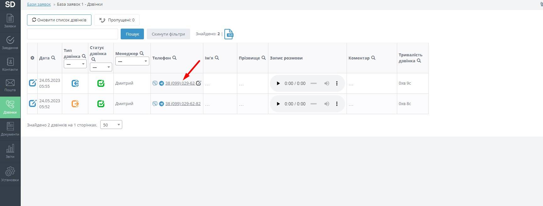Edit the call record from 05:55
543x206 pixels.
click(x=33, y=83)
